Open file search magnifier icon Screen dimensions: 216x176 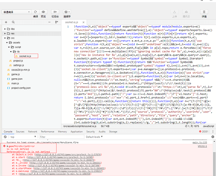coord(13,22)
